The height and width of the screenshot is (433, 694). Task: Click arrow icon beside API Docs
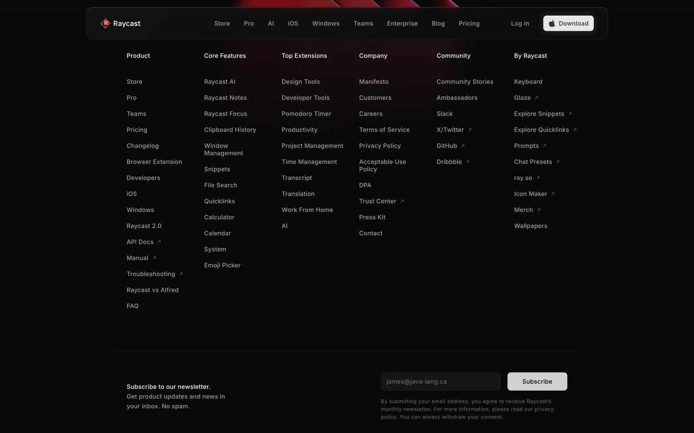pos(159,242)
